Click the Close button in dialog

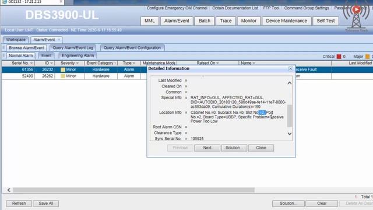261,148
